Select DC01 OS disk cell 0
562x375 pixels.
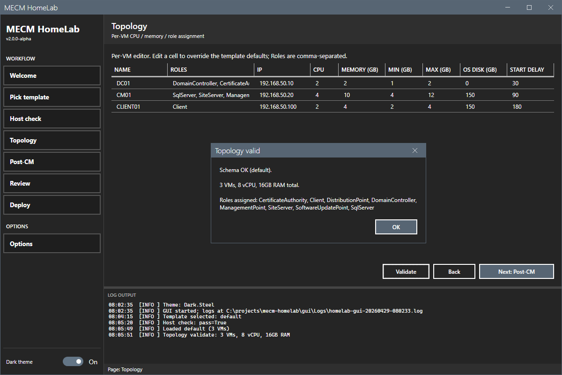pyautogui.click(x=484, y=83)
